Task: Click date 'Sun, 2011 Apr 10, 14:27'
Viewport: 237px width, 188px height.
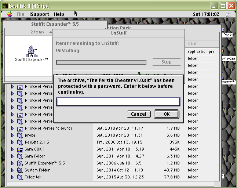Action: click(x=120, y=156)
